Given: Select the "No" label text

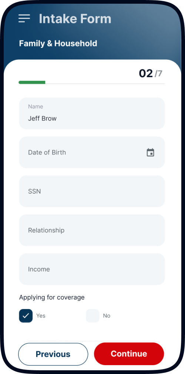Looking at the screenshot, I should click(107, 315).
